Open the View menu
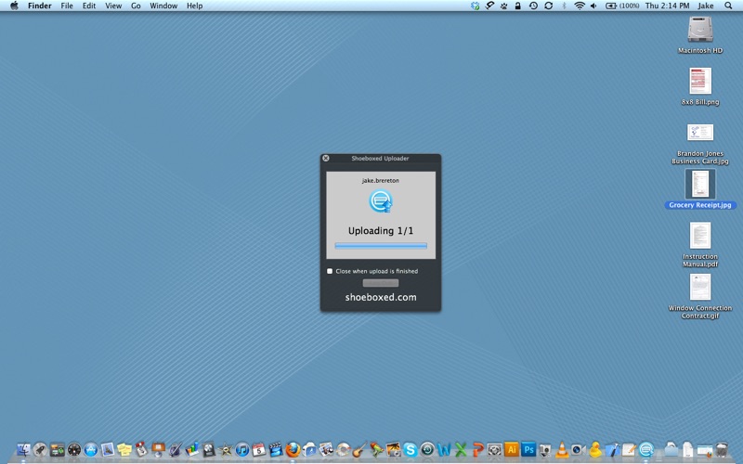This screenshot has height=464, width=743. 113,6
